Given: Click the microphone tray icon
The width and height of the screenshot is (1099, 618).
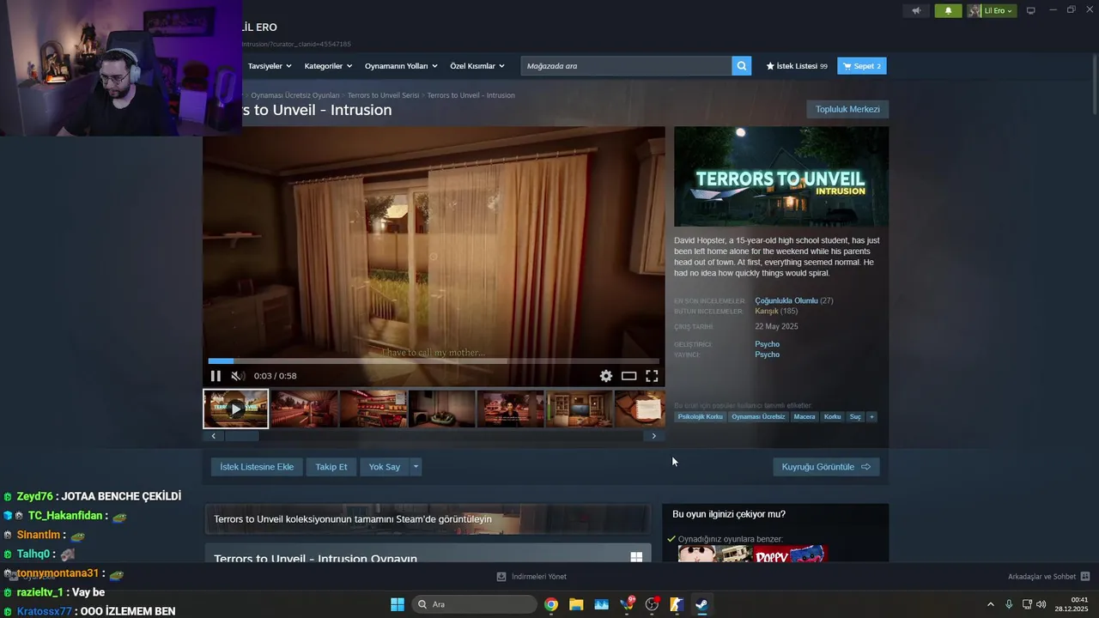Looking at the screenshot, I should click(1009, 604).
